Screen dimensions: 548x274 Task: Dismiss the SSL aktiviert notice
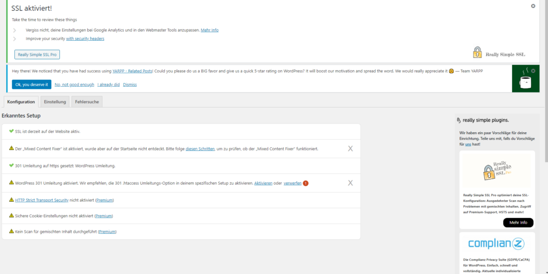[533, 6]
